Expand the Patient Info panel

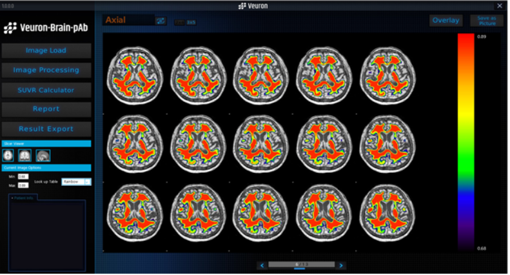coord(23,198)
